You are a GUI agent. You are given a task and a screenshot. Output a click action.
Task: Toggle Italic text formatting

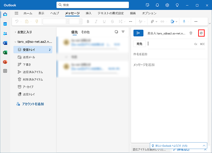coord(96,21)
